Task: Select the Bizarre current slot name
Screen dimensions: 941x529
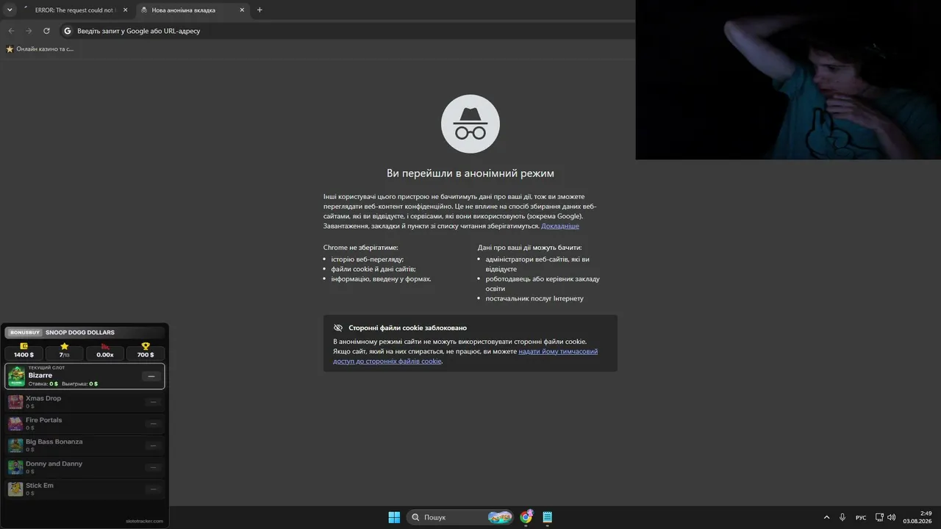Action: pos(40,375)
